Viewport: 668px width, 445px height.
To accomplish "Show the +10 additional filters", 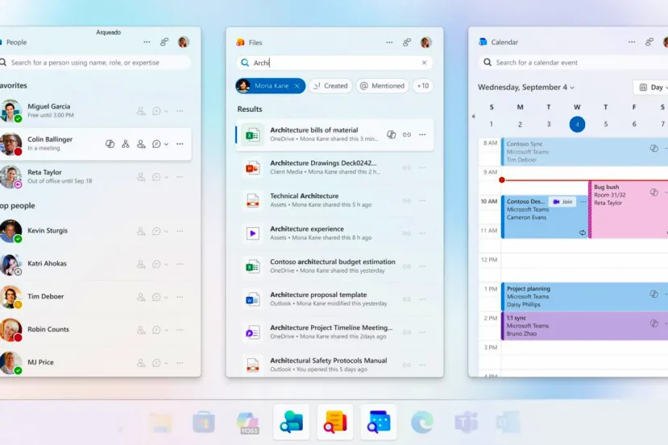I will [423, 86].
